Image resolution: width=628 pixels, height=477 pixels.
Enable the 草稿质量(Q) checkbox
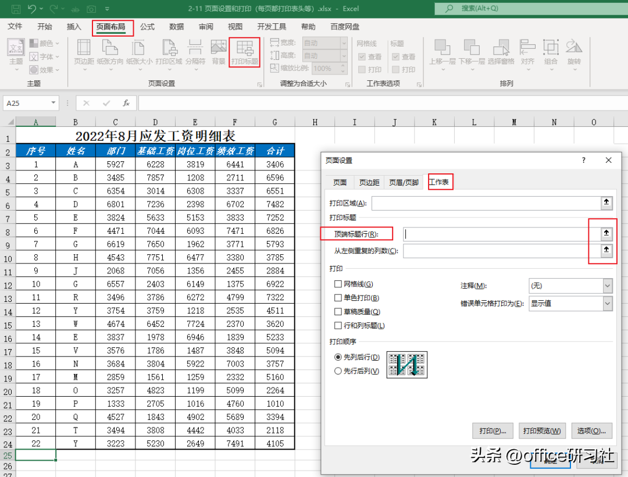(x=338, y=312)
